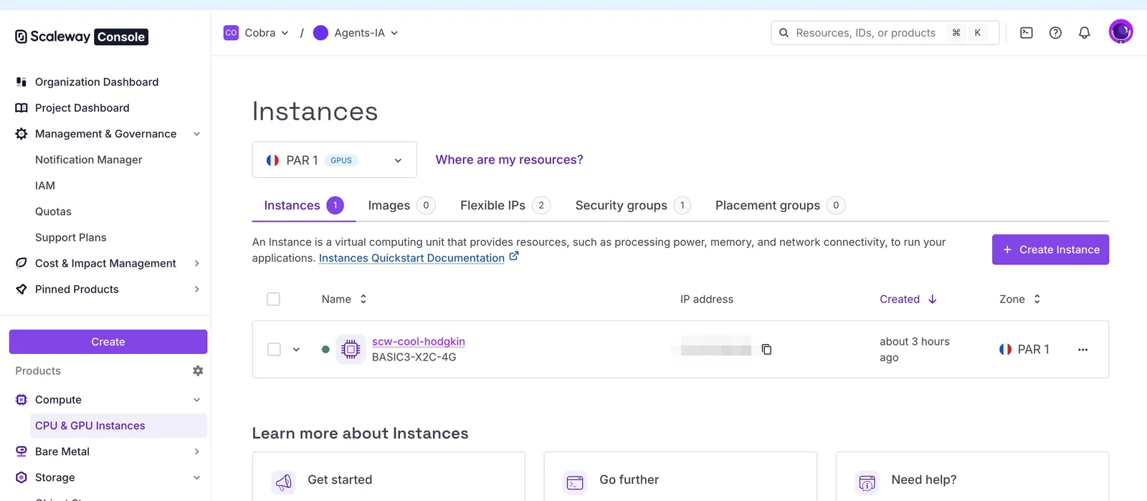Open the Cobra organization dropdown

[x=257, y=33]
